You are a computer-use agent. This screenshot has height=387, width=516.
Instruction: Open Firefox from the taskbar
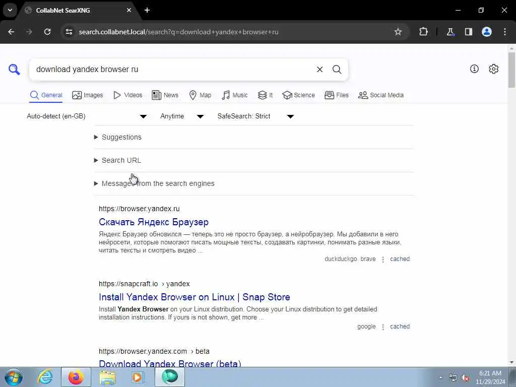pyautogui.click(x=76, y=377)
